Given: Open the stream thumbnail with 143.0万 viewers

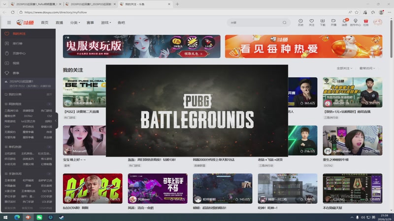Looking at the screenshot, I should point(223,189).
